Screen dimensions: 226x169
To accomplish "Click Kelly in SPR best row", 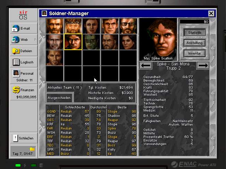I will tap(112, 150).
